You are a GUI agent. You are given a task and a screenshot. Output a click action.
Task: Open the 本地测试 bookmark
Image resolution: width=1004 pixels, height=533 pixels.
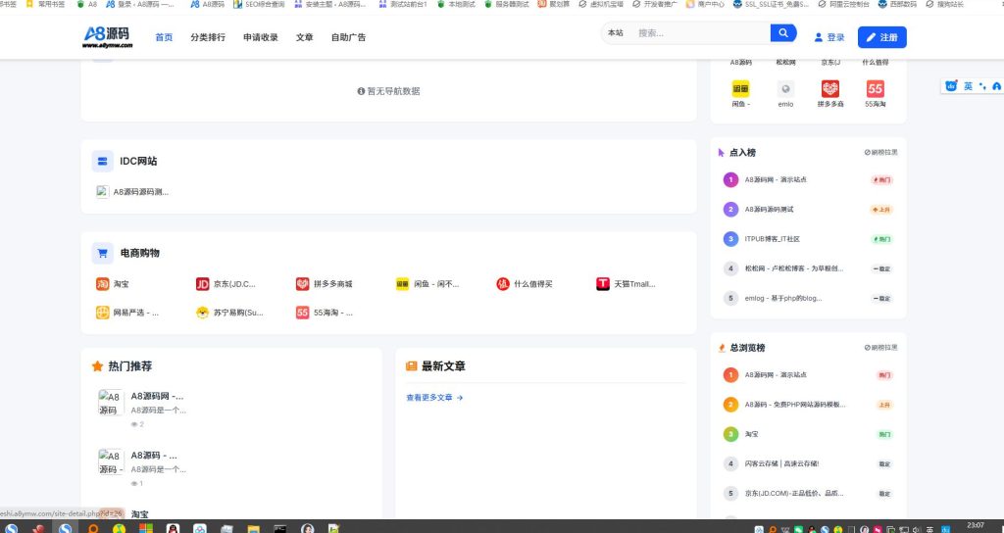[x=456, y=4]
